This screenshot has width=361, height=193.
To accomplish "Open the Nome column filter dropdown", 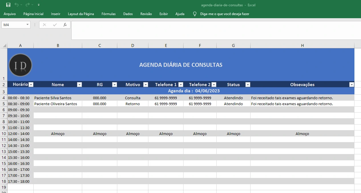I will click(79, 84).
